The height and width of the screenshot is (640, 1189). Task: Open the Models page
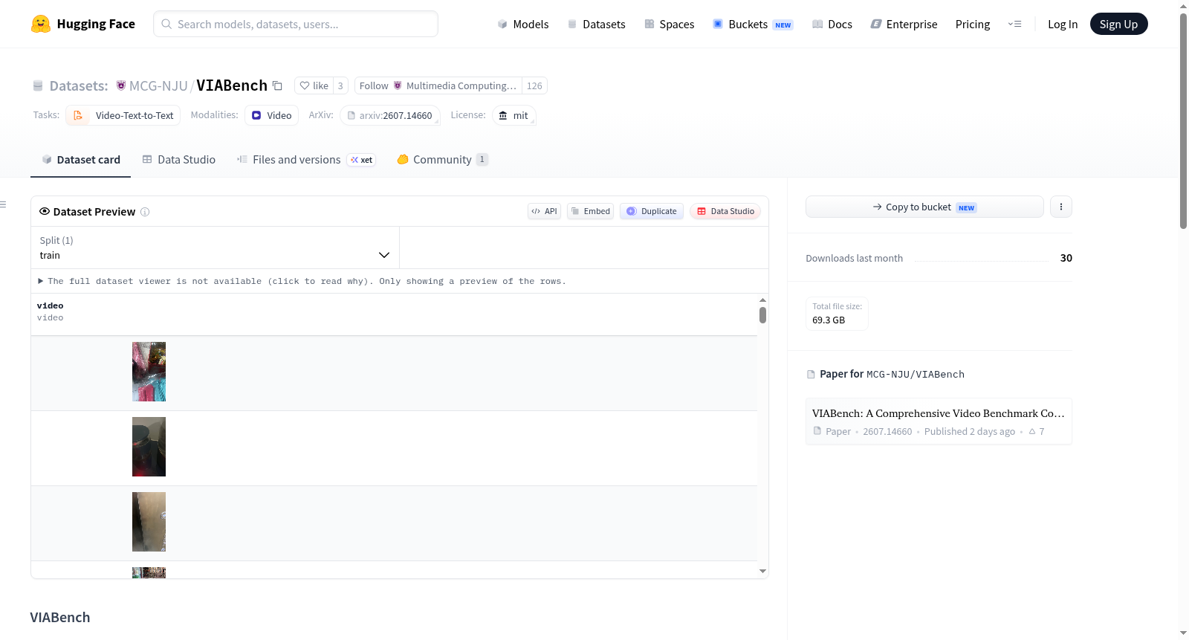pyautogui.click(x=523, y=24)
